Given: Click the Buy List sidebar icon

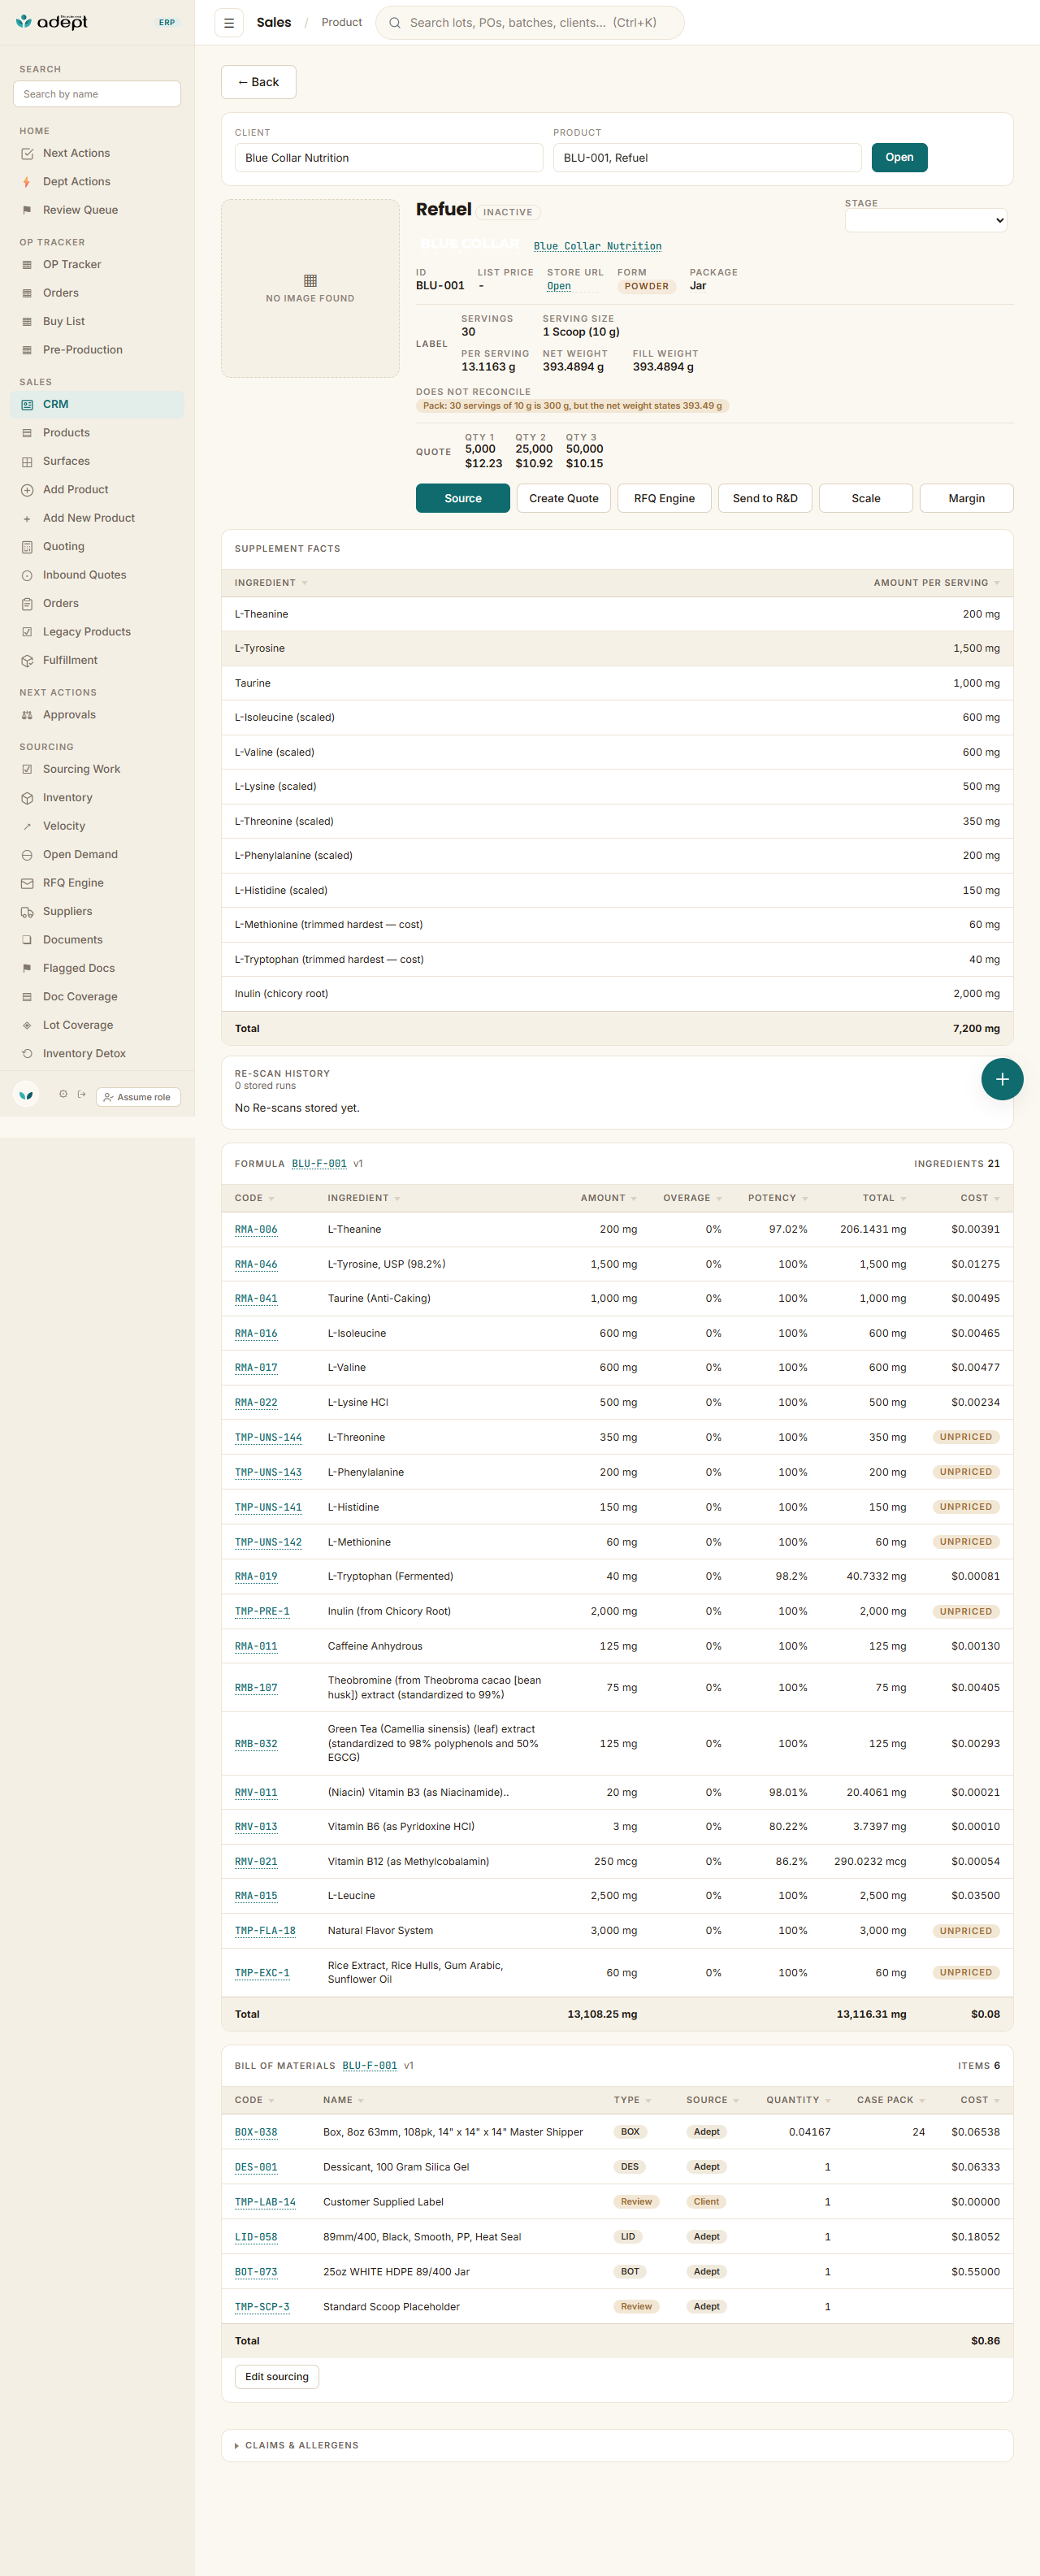Looking at the screenshot, I should tap(27, 322).
